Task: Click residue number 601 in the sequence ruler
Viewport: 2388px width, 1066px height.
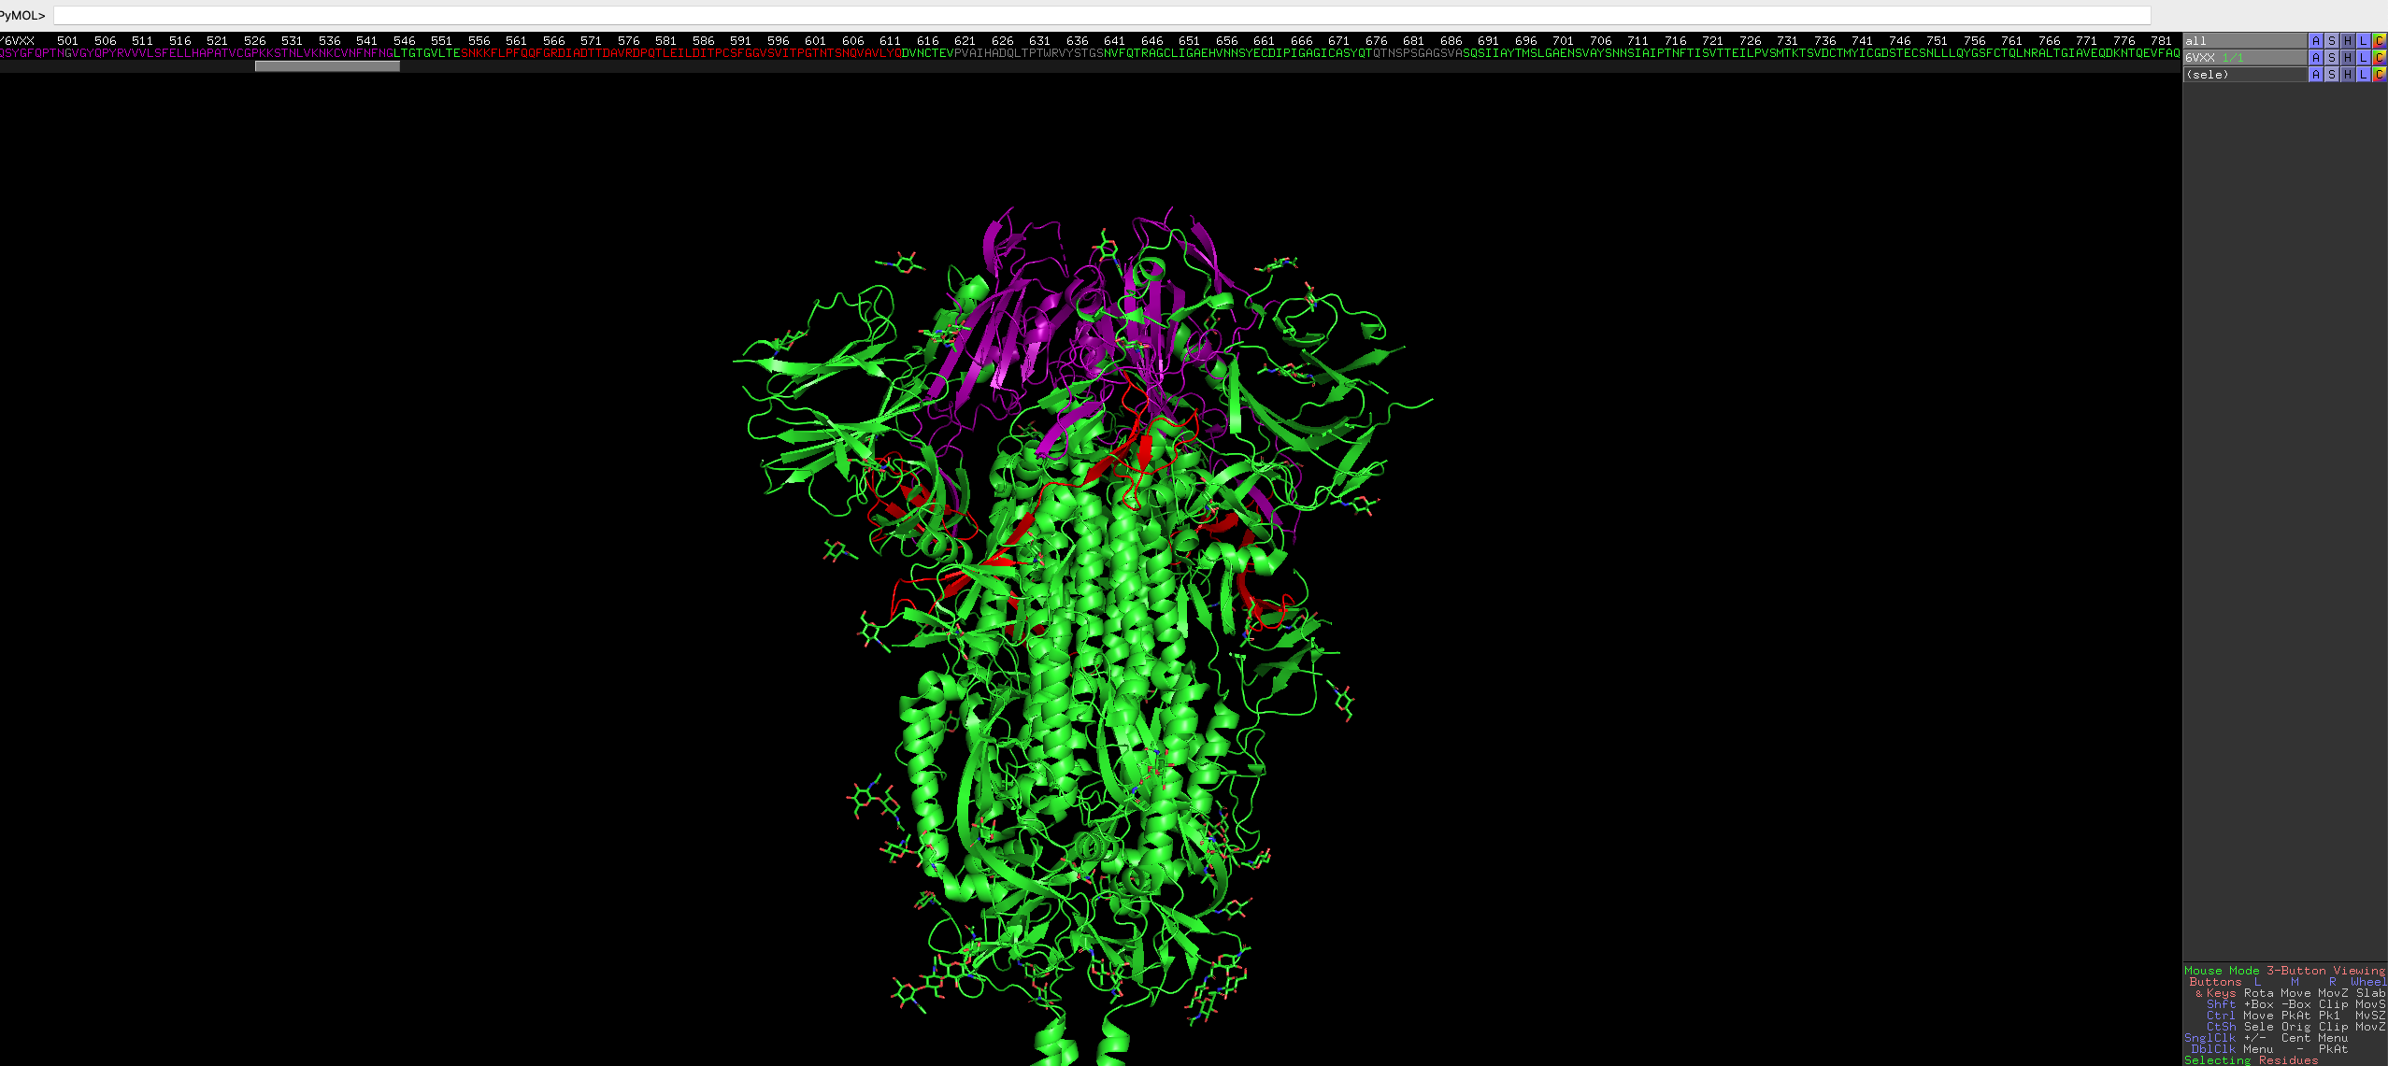Action: (x=815, y=41)
